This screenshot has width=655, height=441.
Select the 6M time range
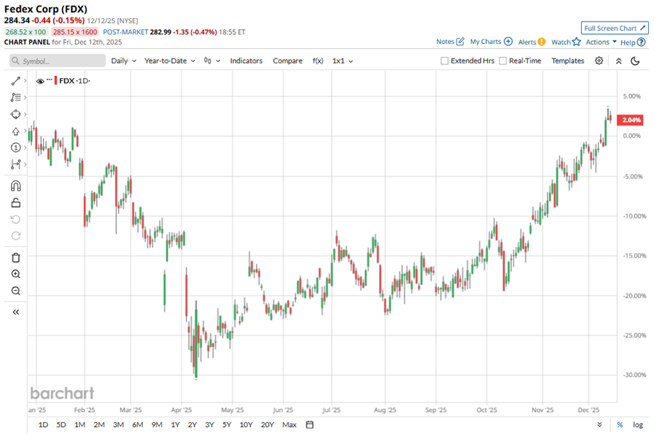pos(137,425)
